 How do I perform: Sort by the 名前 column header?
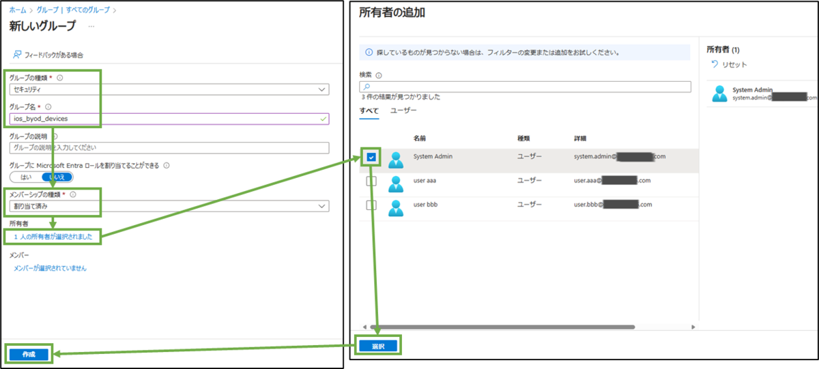click(420, 138)
